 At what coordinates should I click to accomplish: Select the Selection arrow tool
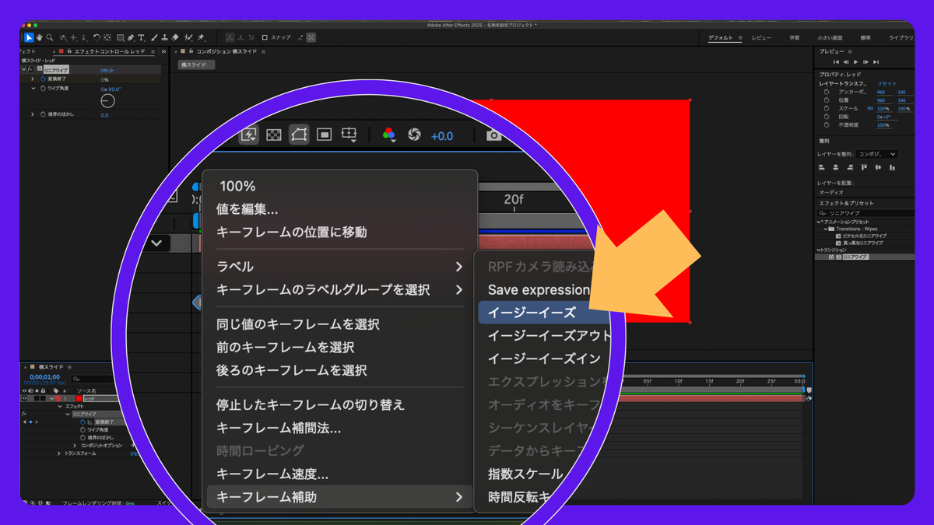pyautogui.click(x=29, y=37)
